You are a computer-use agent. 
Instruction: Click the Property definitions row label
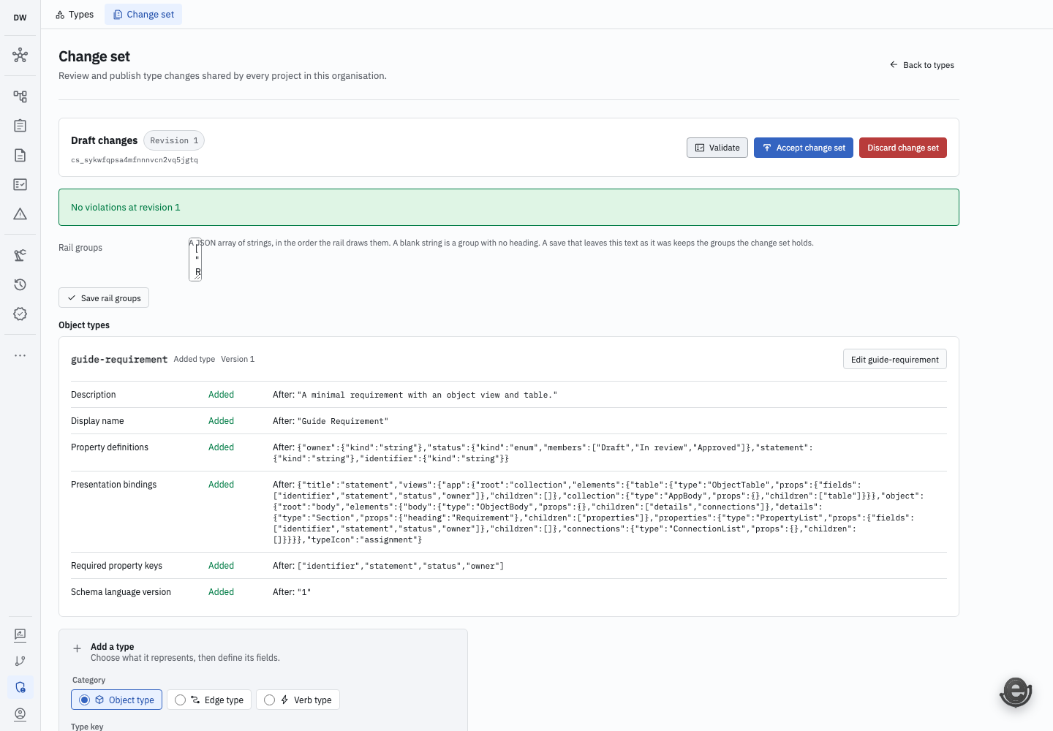click(x=110, y=447)
